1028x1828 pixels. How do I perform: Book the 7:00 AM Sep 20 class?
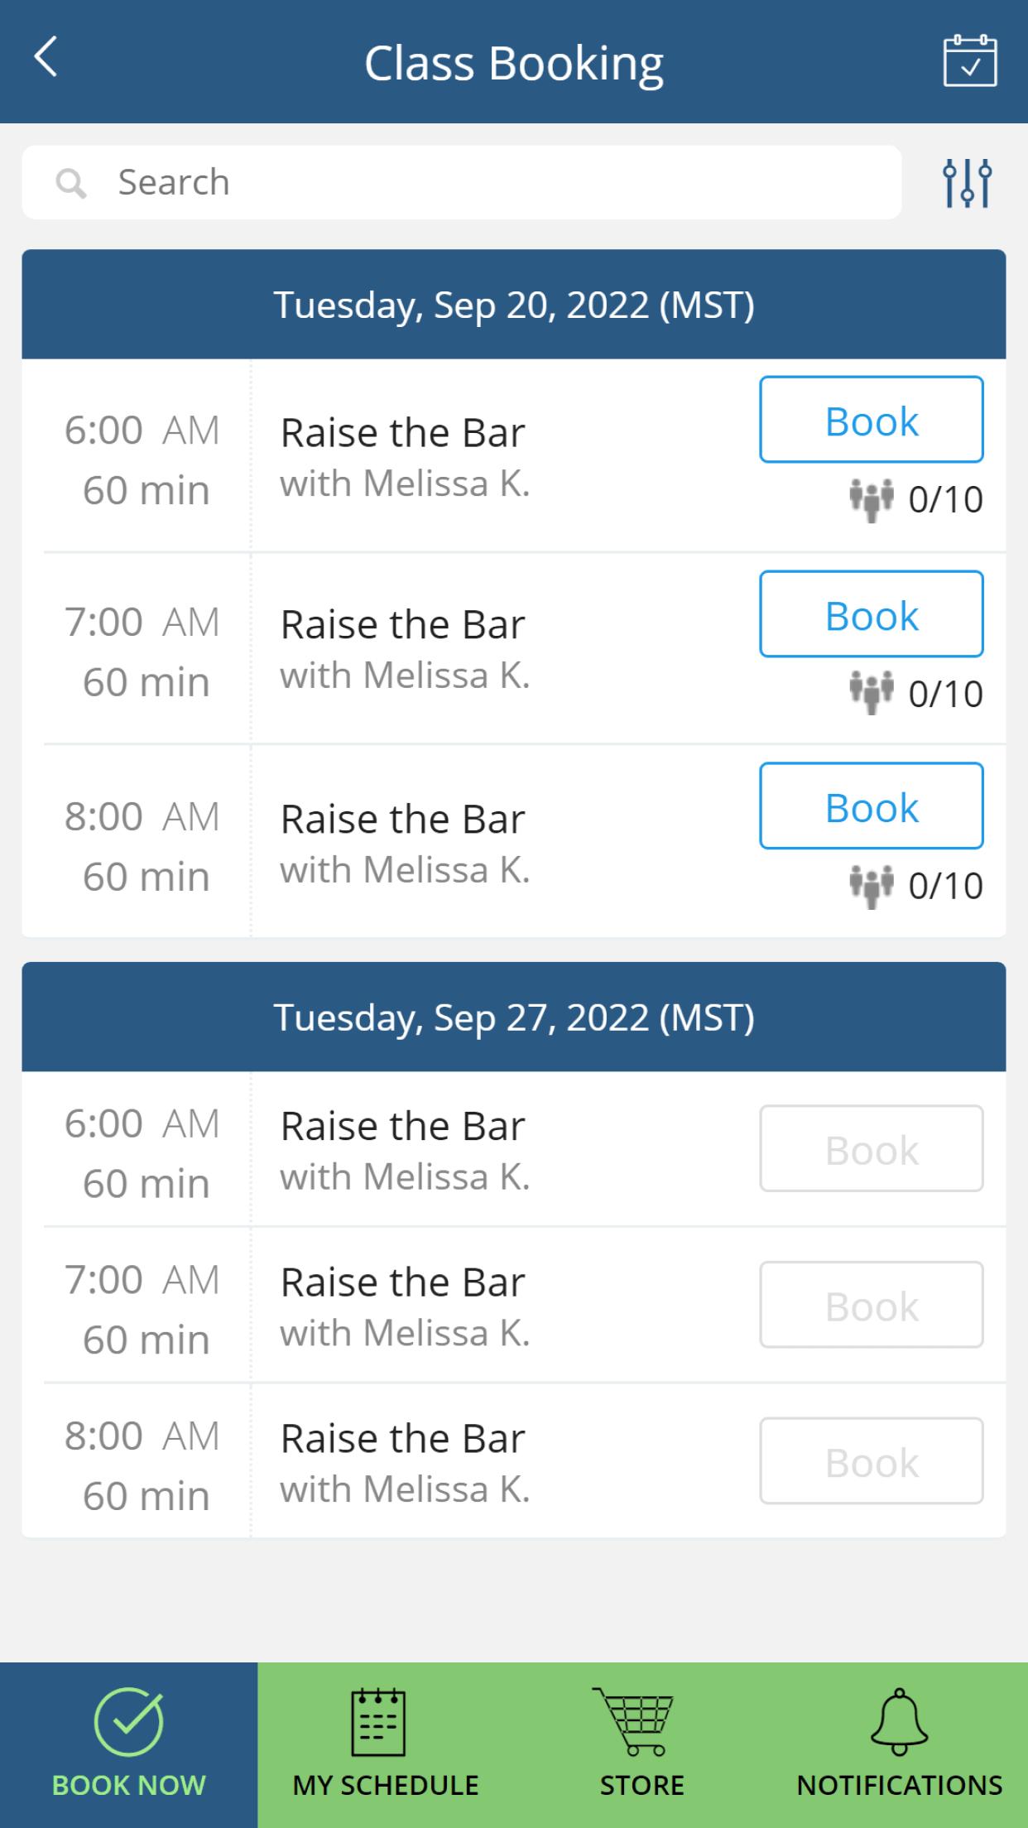pos(872,613)
